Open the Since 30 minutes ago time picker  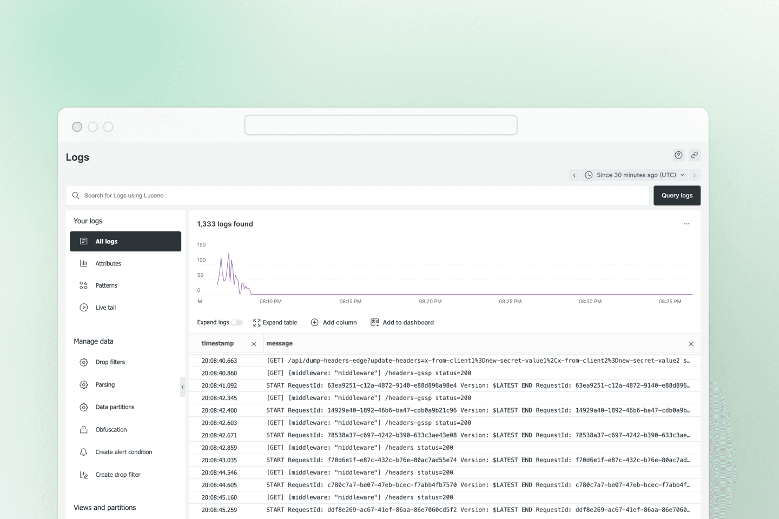636,175
